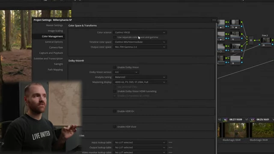Open the Timeline color space dropdown
Image resolution: width=274 pixels, height=154 pixels.
pos(140,42)
